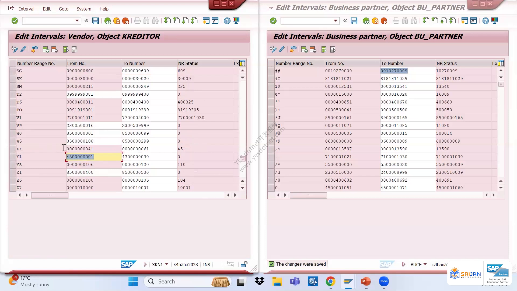Click From No. column header in Vendor table
The image size is (517, 291).
[x=94, y=63]
